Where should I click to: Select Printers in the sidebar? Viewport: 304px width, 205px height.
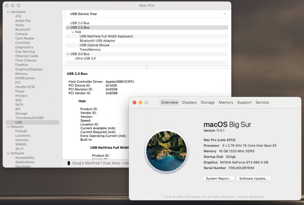[x=21, y=96]
